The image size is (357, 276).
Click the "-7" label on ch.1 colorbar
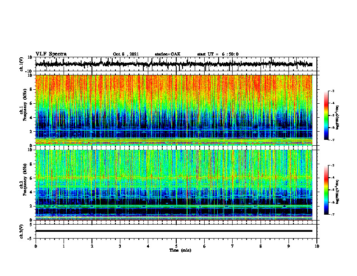(x=333, y=140)
